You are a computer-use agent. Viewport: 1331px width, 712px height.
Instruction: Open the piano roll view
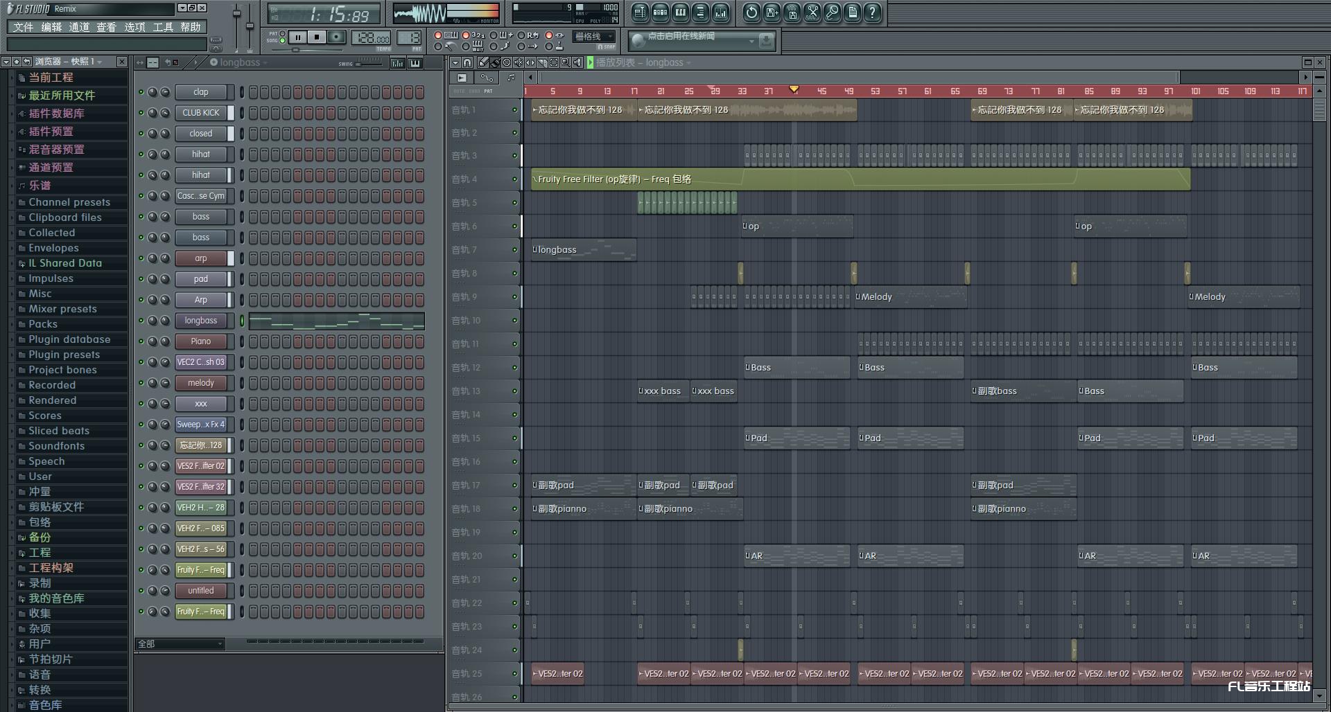click(x=680, y=12)
